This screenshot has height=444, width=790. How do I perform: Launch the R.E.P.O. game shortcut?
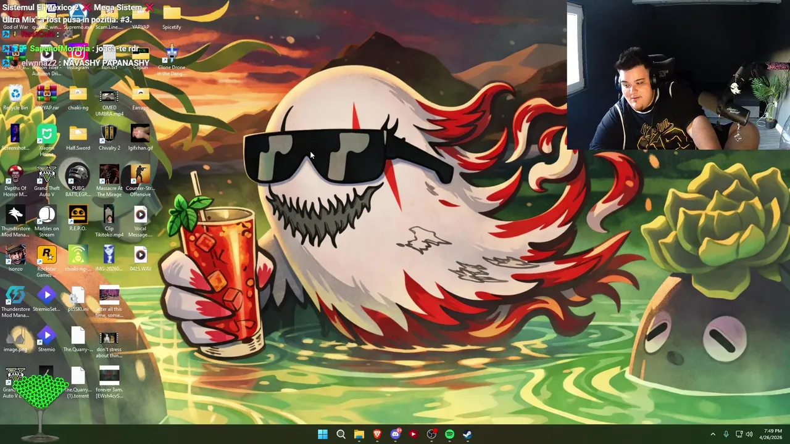(x=78, y=219)
